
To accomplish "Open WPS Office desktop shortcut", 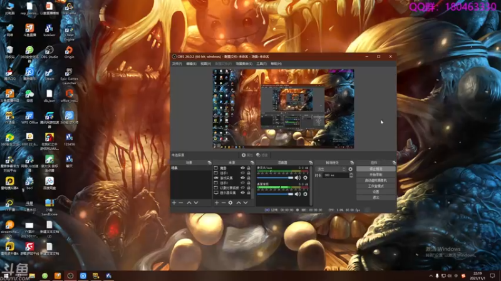I will (x=29, y=117).
